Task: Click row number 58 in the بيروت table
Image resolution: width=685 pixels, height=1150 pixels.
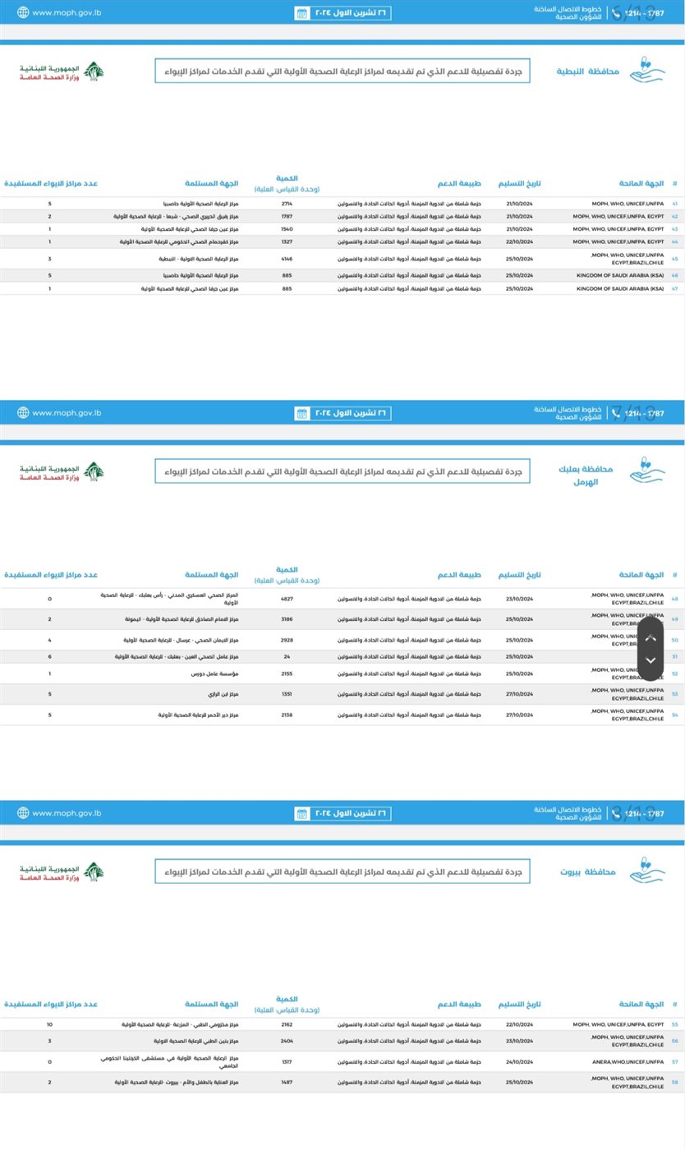Action: pyautogui.click(x=675, y=1082)
